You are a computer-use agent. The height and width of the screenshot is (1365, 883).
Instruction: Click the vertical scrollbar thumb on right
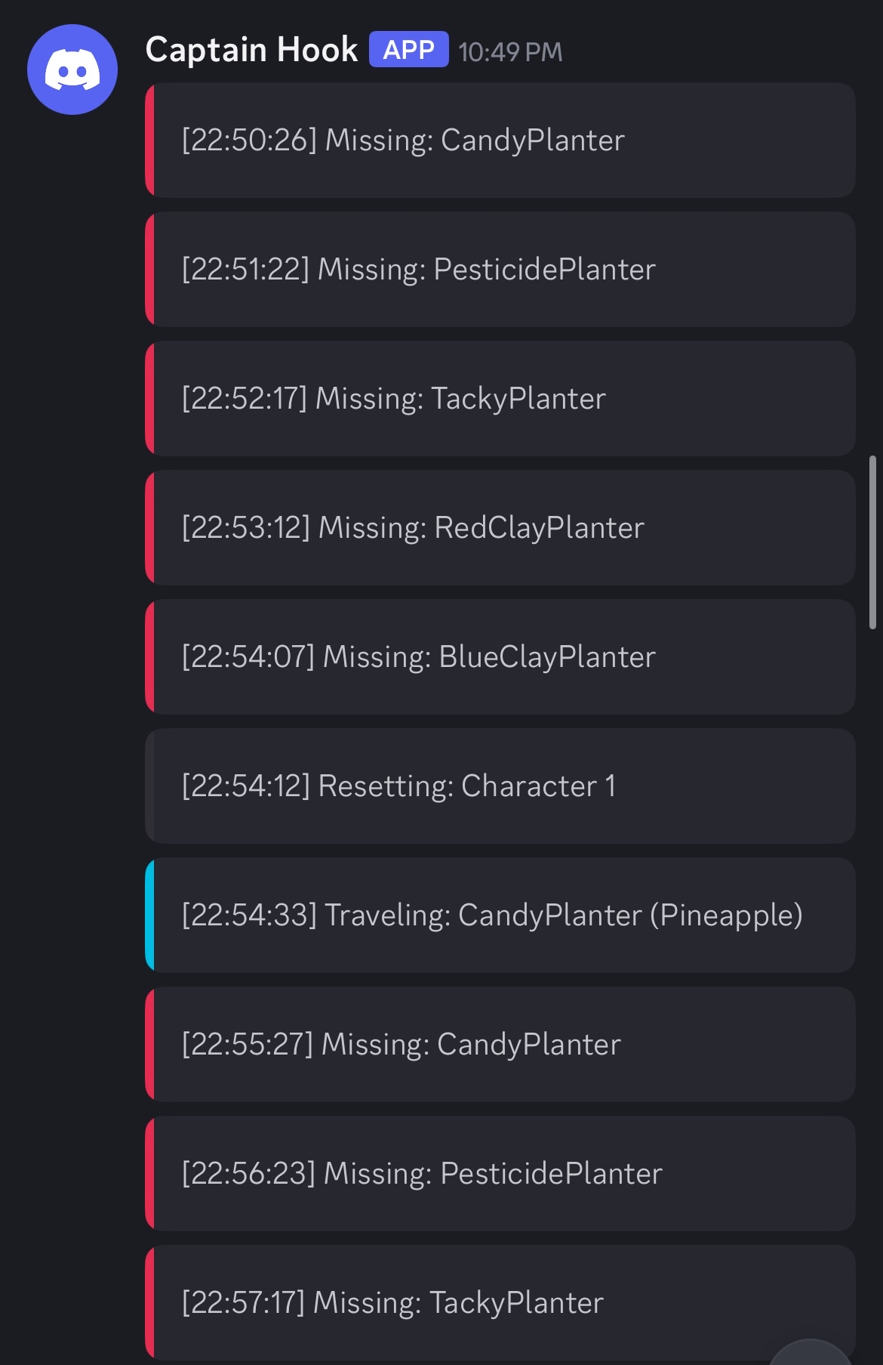872,542
